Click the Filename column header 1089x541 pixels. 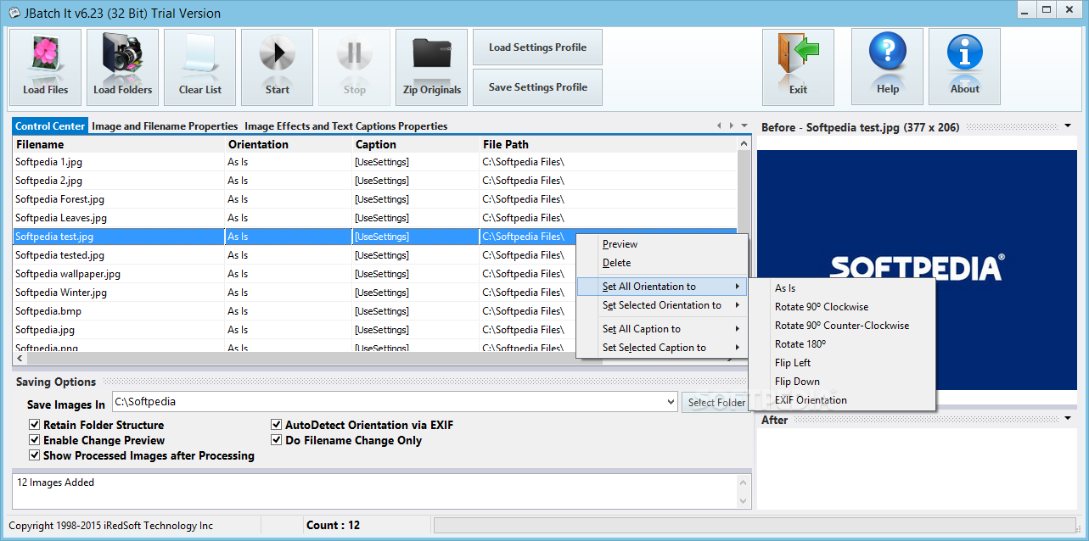point(119,144)
